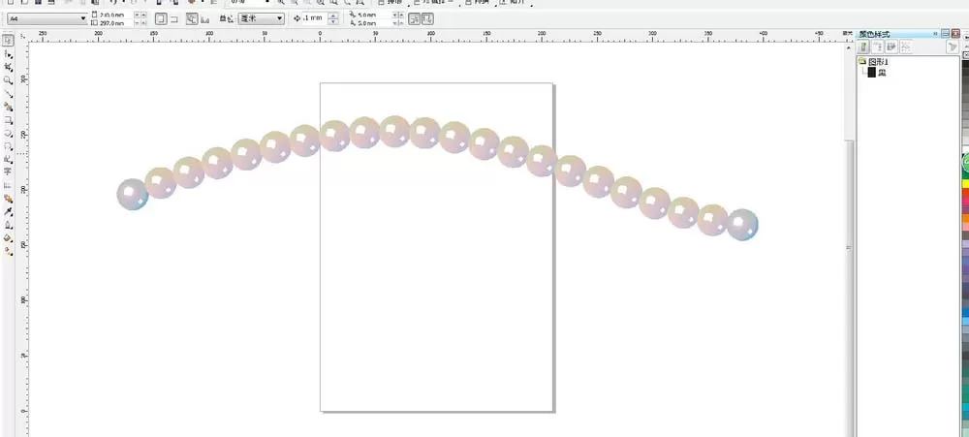969x437 pixels.
Task: Collapse the Color Styles docker with the arrows
Action: (936, 33)
